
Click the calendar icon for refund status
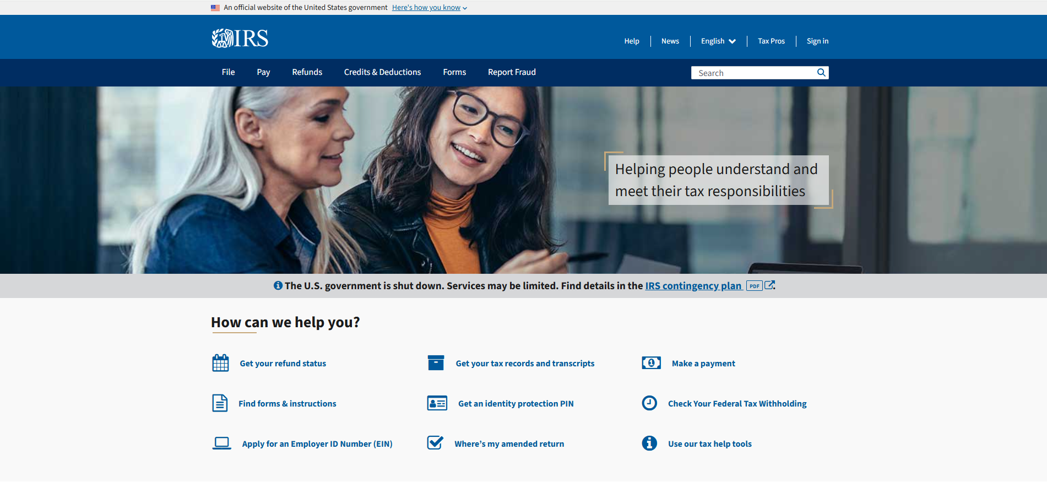(220, 363)
